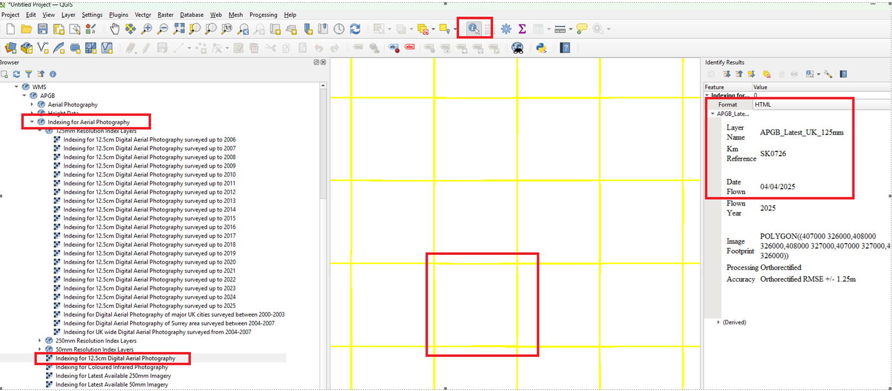Clear the Identify Results
Viewport: 892px width, 391px height.
tap(767, 74)
